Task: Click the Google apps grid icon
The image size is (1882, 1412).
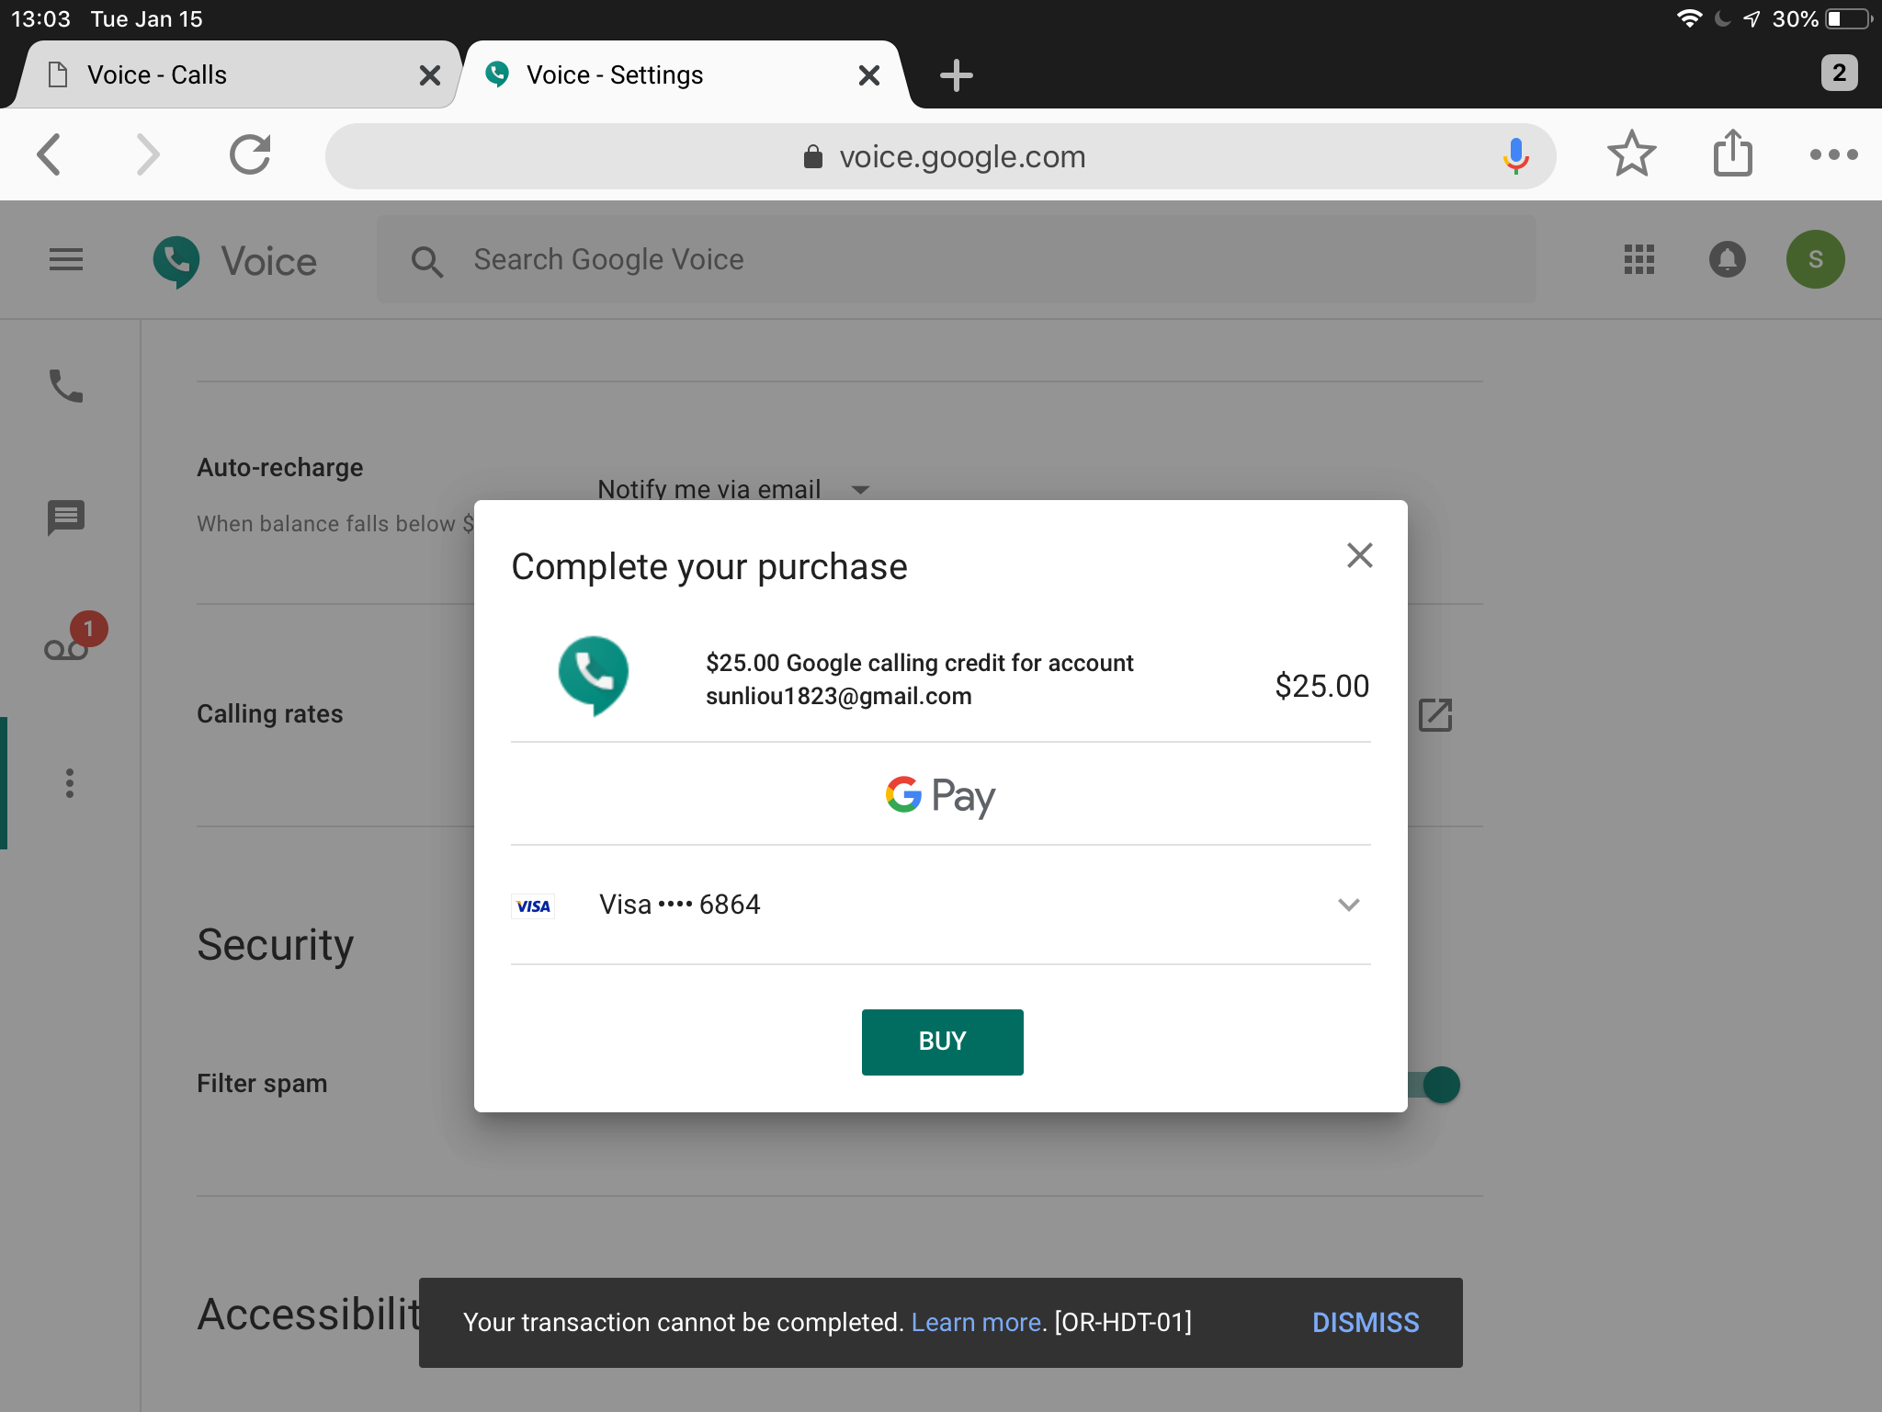Action: pyautogui.click(x=1638, y=260)
